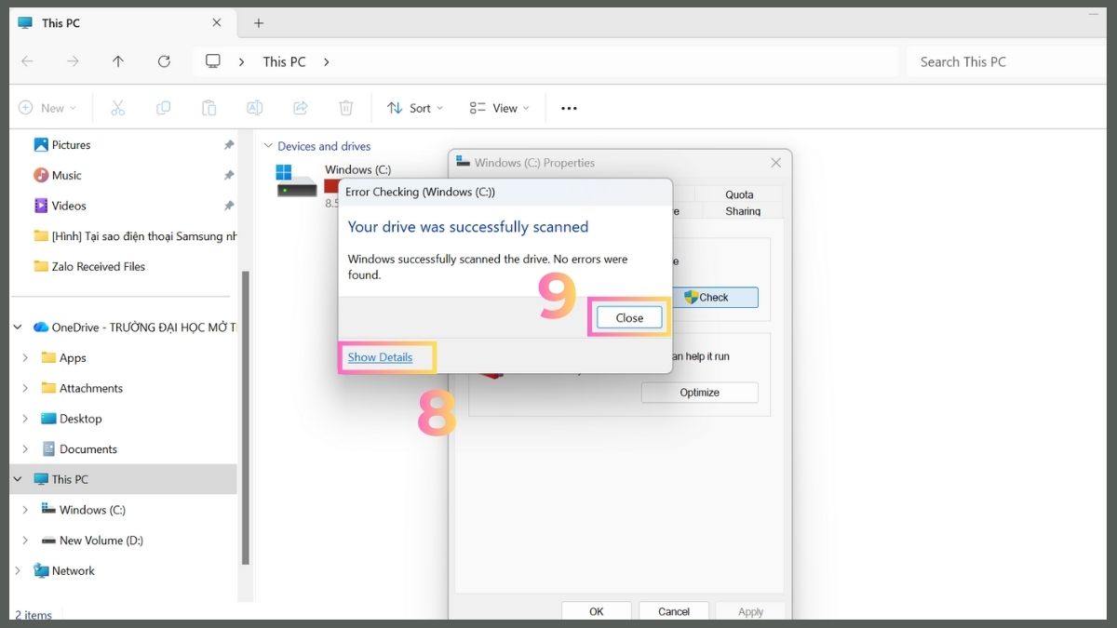Image resolution: width=1117 pixels, height=628 pixels.
Task: Open the New dropdown menu
Action: (47, 108)
